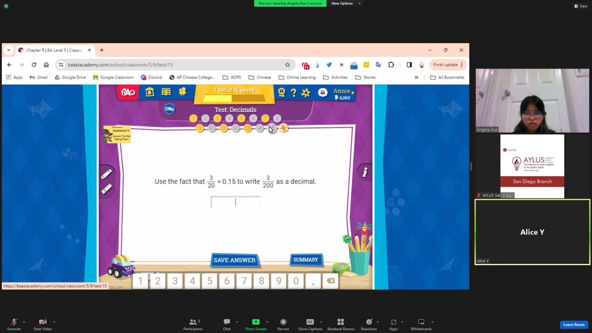
Task: Start recording the Zoom meeting
Action: [283, 325]
